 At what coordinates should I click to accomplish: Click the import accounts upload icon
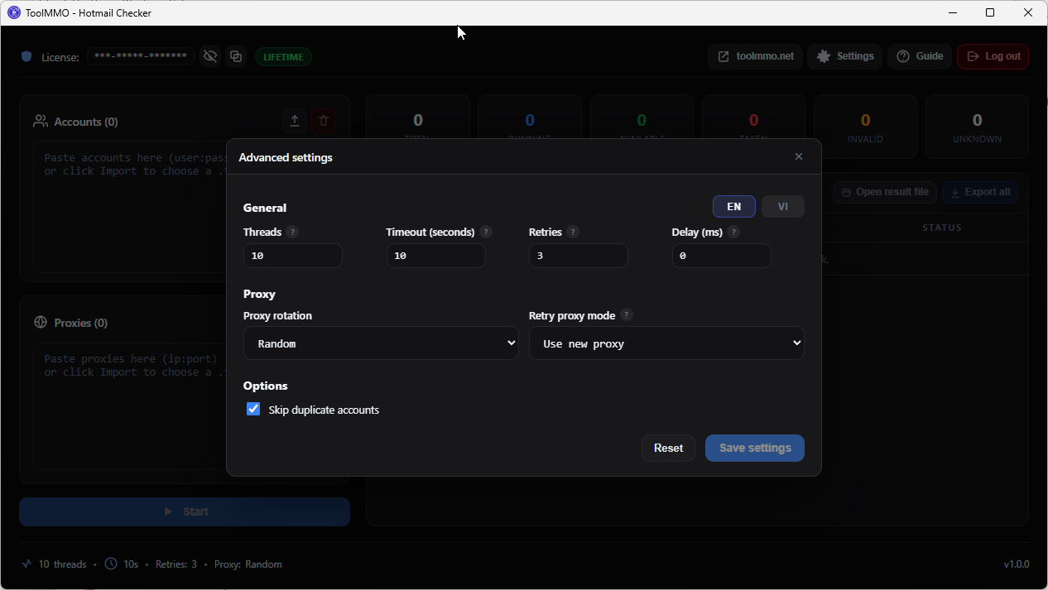(294, 122)
